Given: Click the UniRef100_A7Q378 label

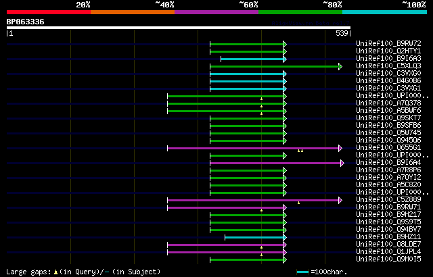Looking at the screenshot, I should click(388, 103).
